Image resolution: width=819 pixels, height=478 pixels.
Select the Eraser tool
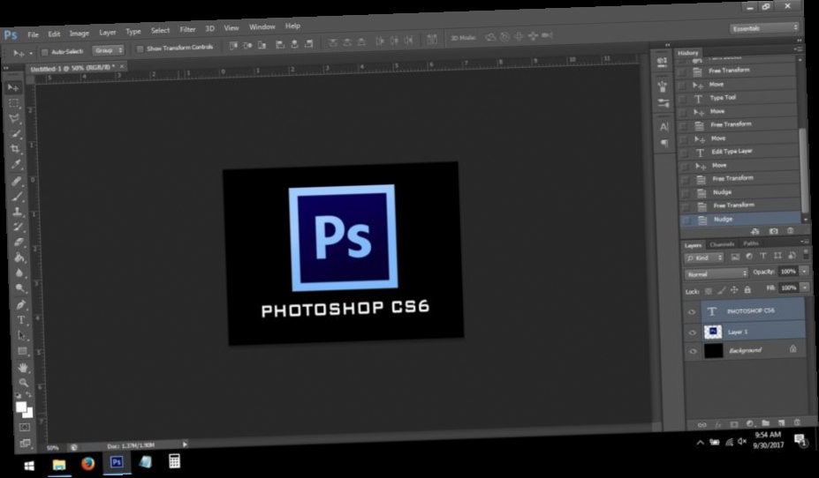pyautogui.click(x=19, y=242)
